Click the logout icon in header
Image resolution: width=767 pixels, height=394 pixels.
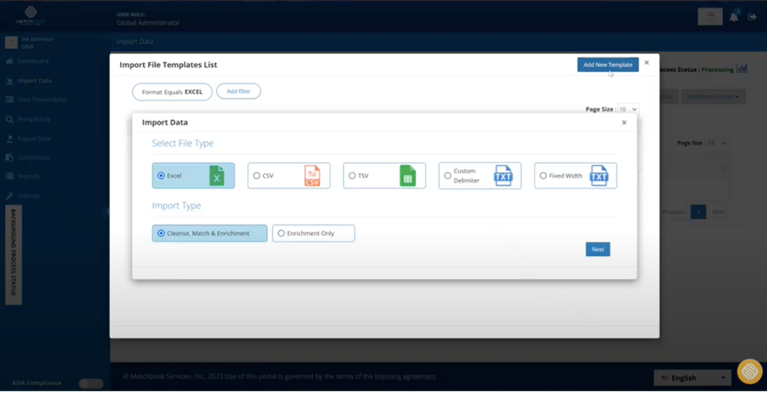coord(752,17)
